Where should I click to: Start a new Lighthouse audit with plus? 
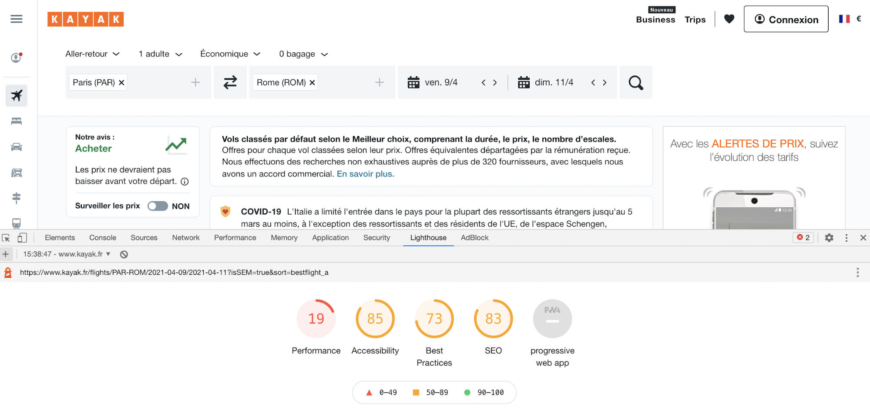coord(6,254)
